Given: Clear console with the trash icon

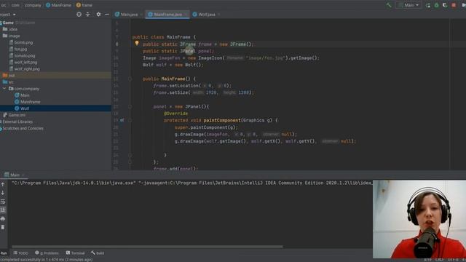Looking at the screenshot, I should (3, 227).
